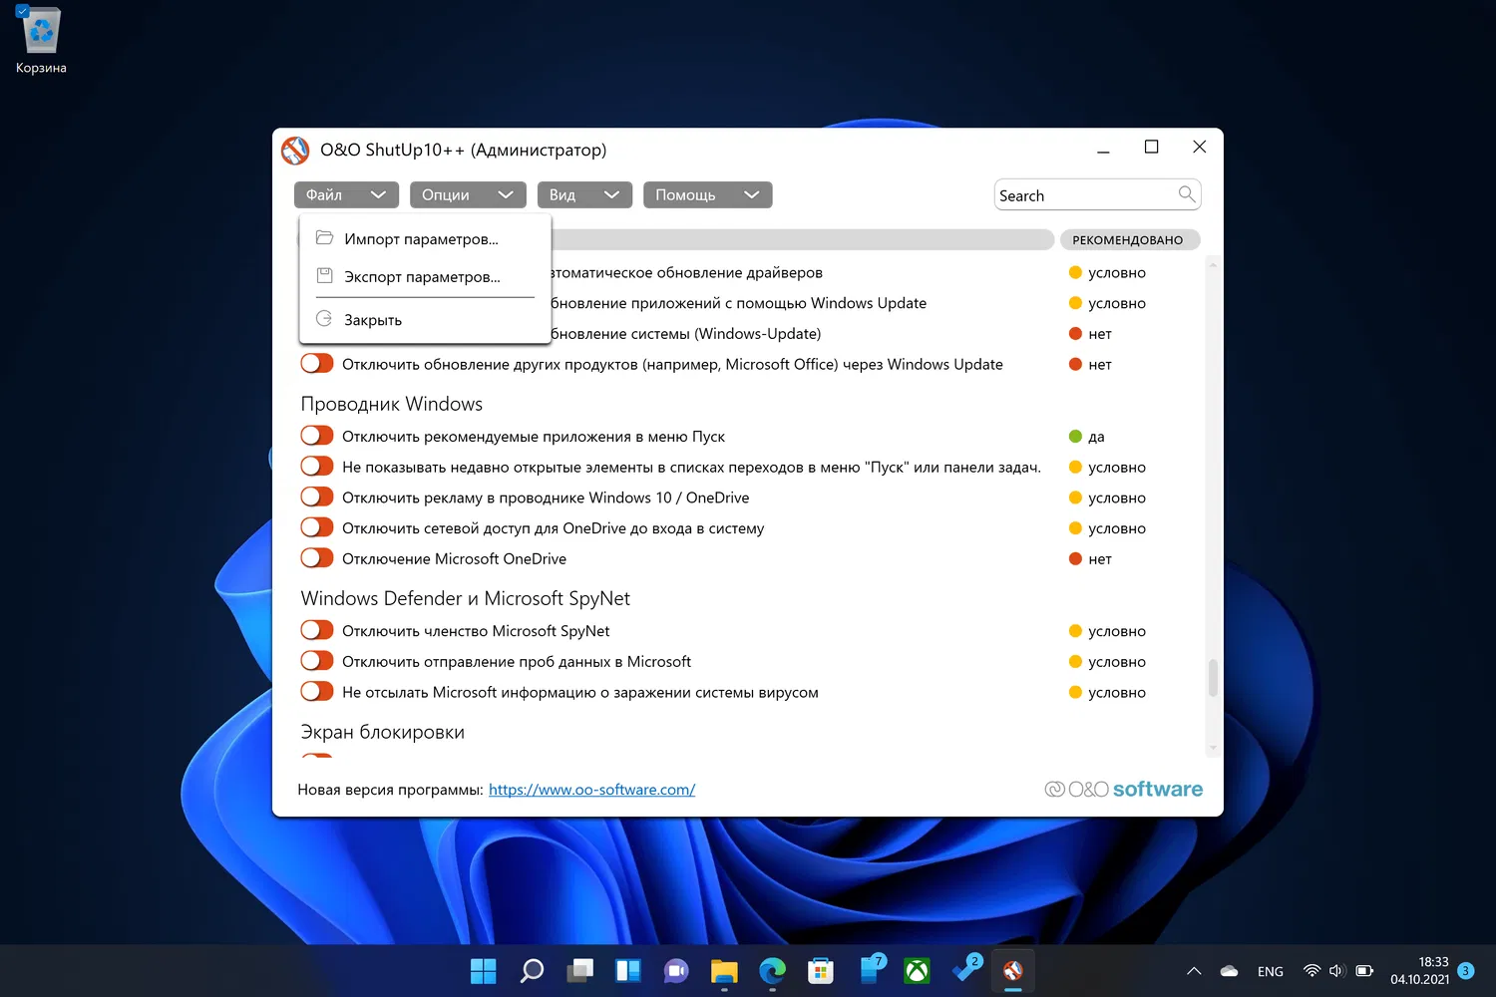The image size is (1496, 997).
Task: Toggle 'Отключить отправление проб данных' switch
Action: point(317,661)
